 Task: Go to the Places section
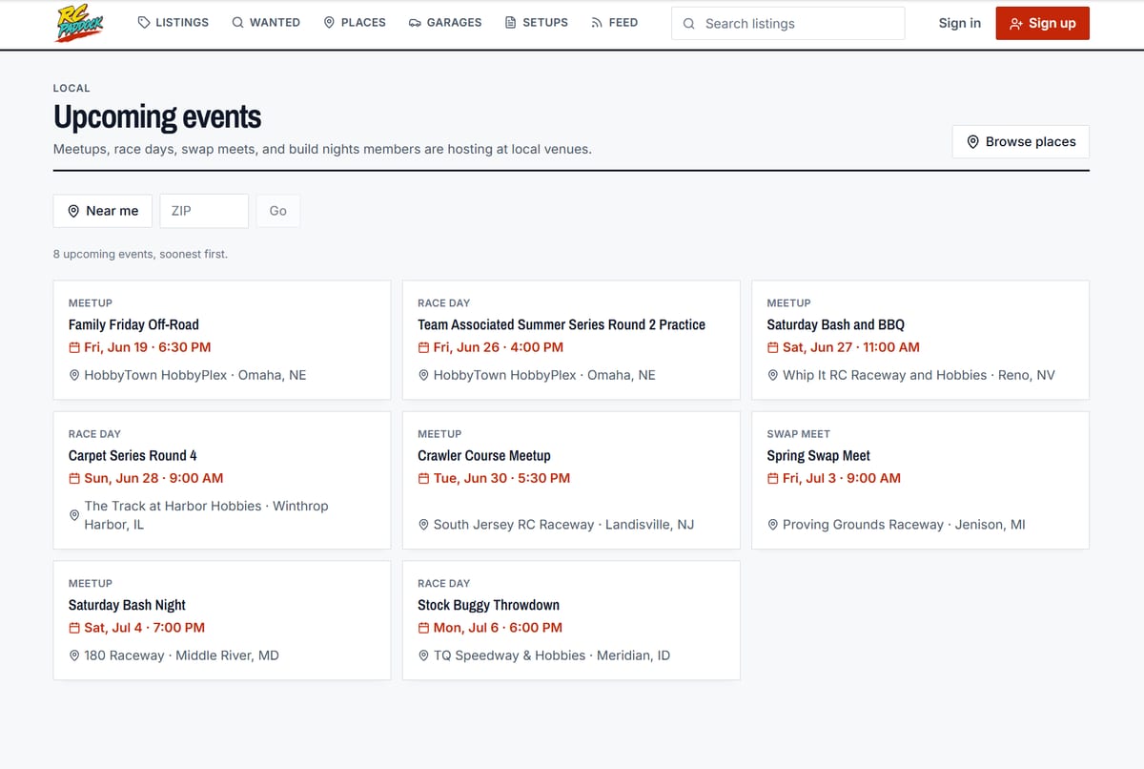coord(355,22)
